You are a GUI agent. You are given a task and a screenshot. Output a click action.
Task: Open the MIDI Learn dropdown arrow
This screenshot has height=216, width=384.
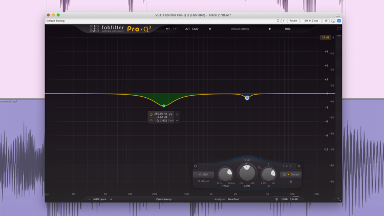[111, 199]
